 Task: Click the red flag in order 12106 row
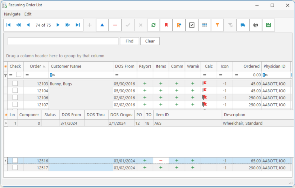pyautogui.click(x=205, y=97)
